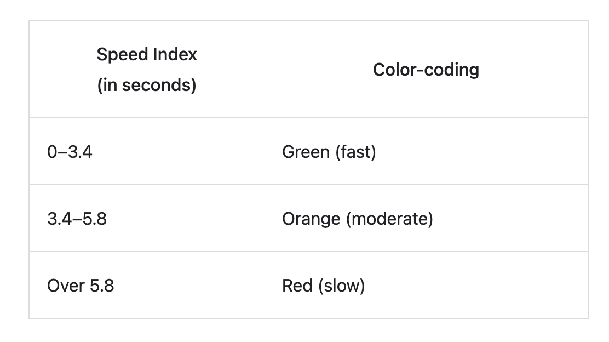Click the (moderate) label text

389,219
